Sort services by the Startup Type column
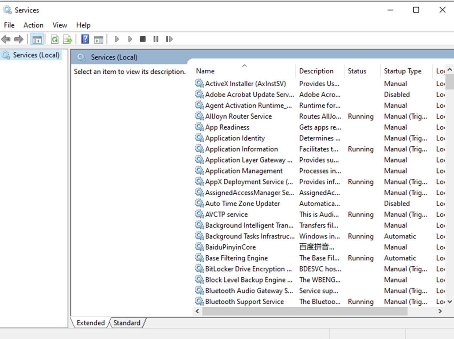The height and width of the screenshot is (339, 454). coord(402,71)
